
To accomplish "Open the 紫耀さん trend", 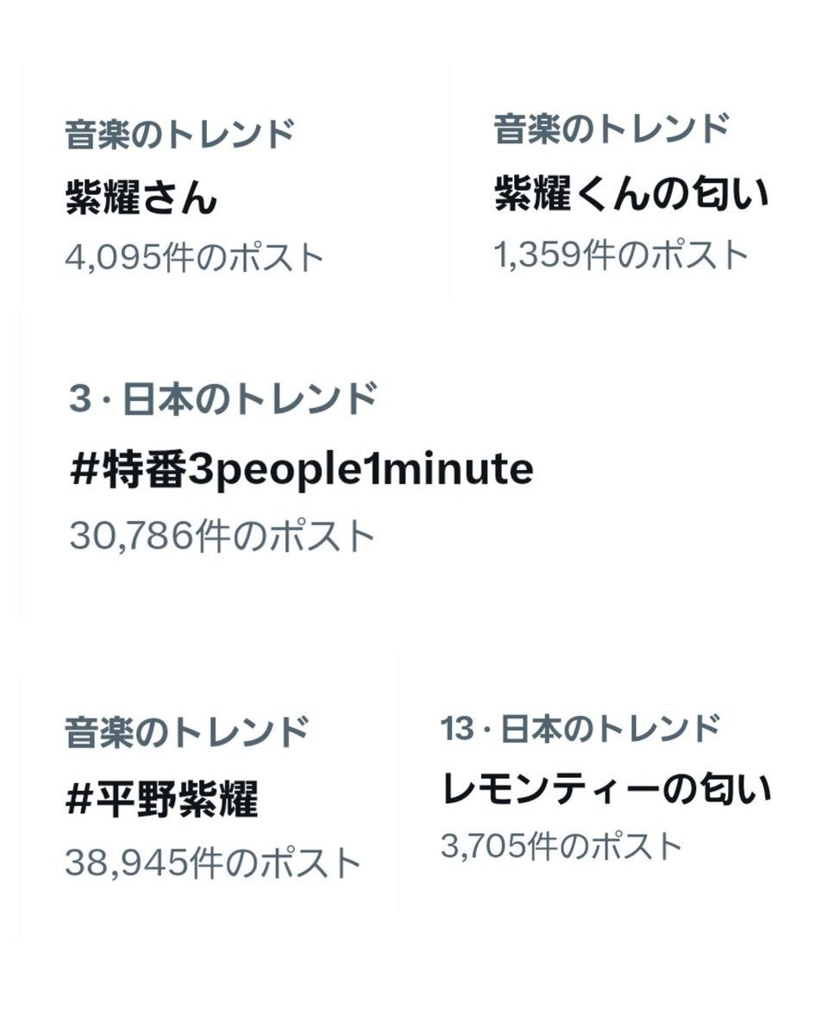I will (x=141, y=199).
